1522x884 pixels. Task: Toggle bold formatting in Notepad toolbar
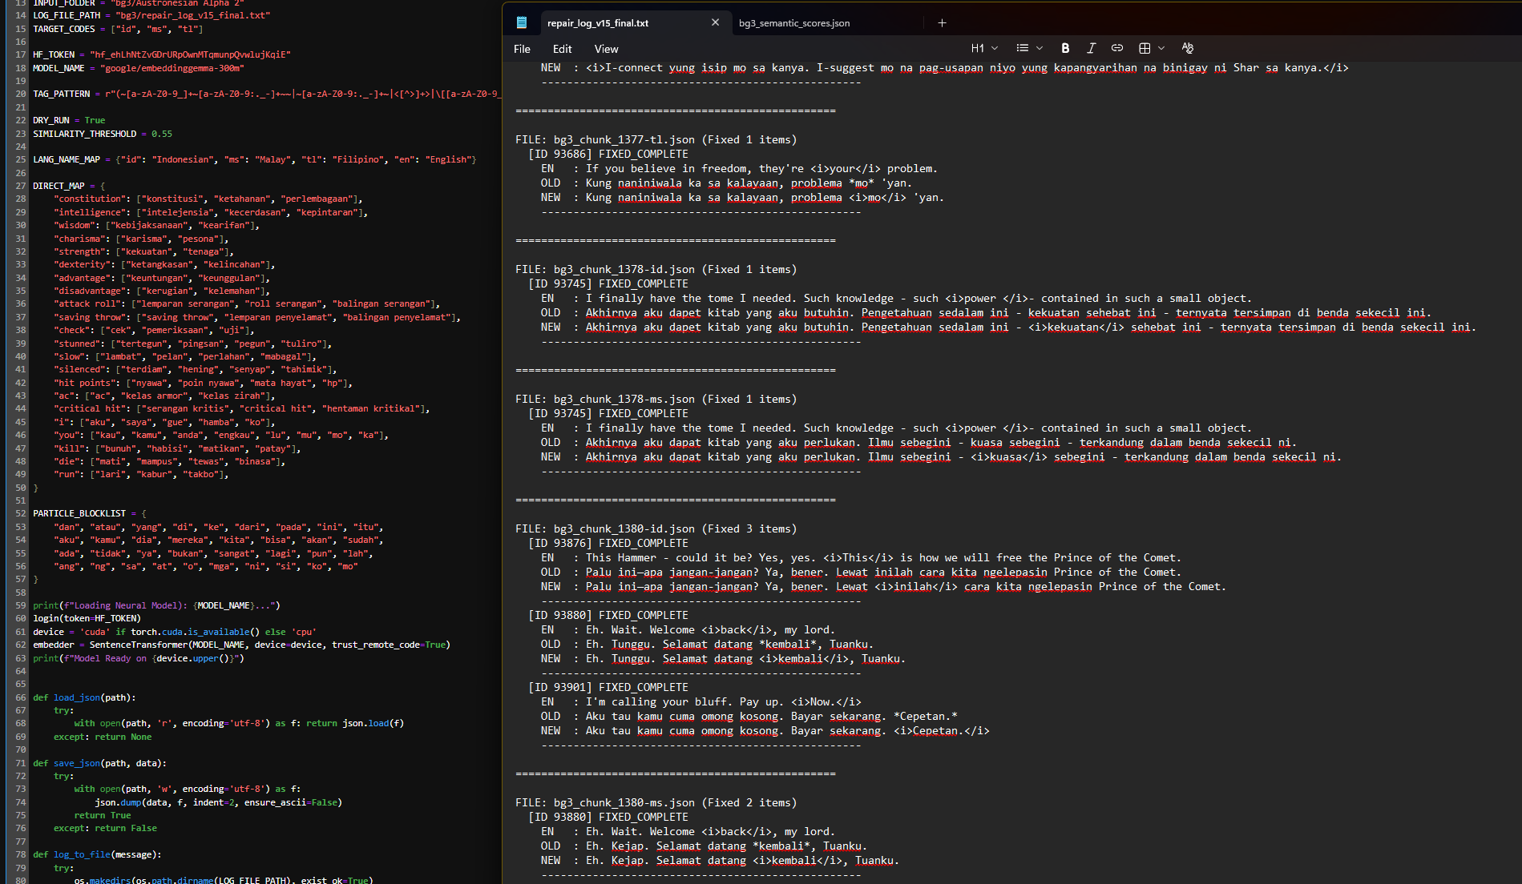click(1064, 48)
